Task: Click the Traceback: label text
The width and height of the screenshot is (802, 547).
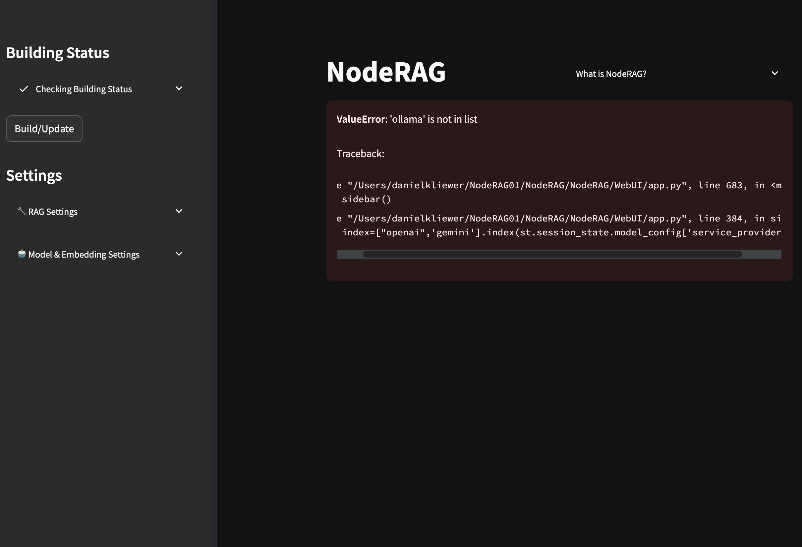Action: click(360, 153)
